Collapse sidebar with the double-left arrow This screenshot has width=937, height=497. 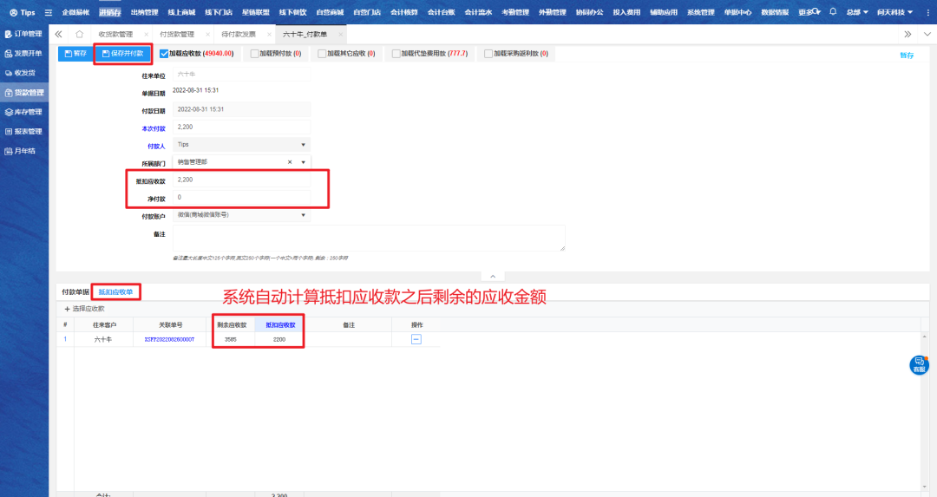59,34
